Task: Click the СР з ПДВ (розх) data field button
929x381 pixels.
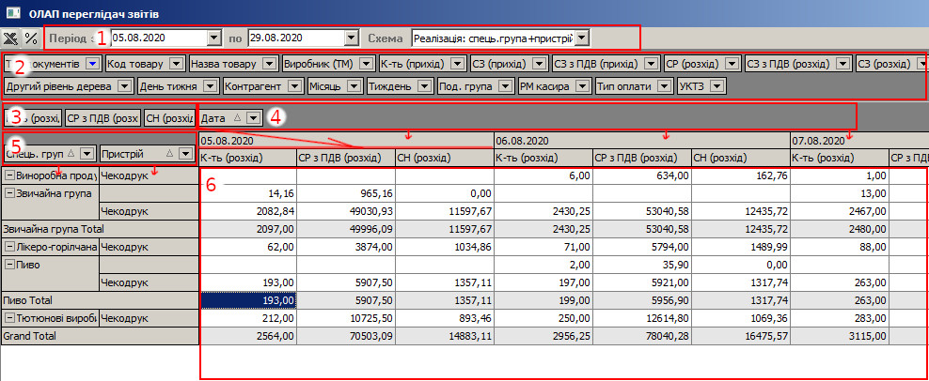Action: [104, 118]
